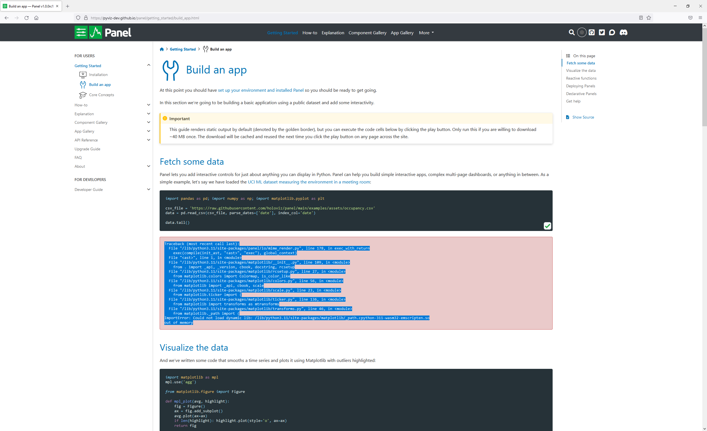Open Panel's GitHub repository icon
The width and height of the screenshot is (707, 431).
tap(592, 32)
